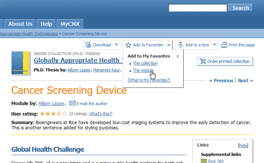Rate the module five stars
Image resolution: width=264 pixels, height=163 pixels.
click(x=65, y=114)
